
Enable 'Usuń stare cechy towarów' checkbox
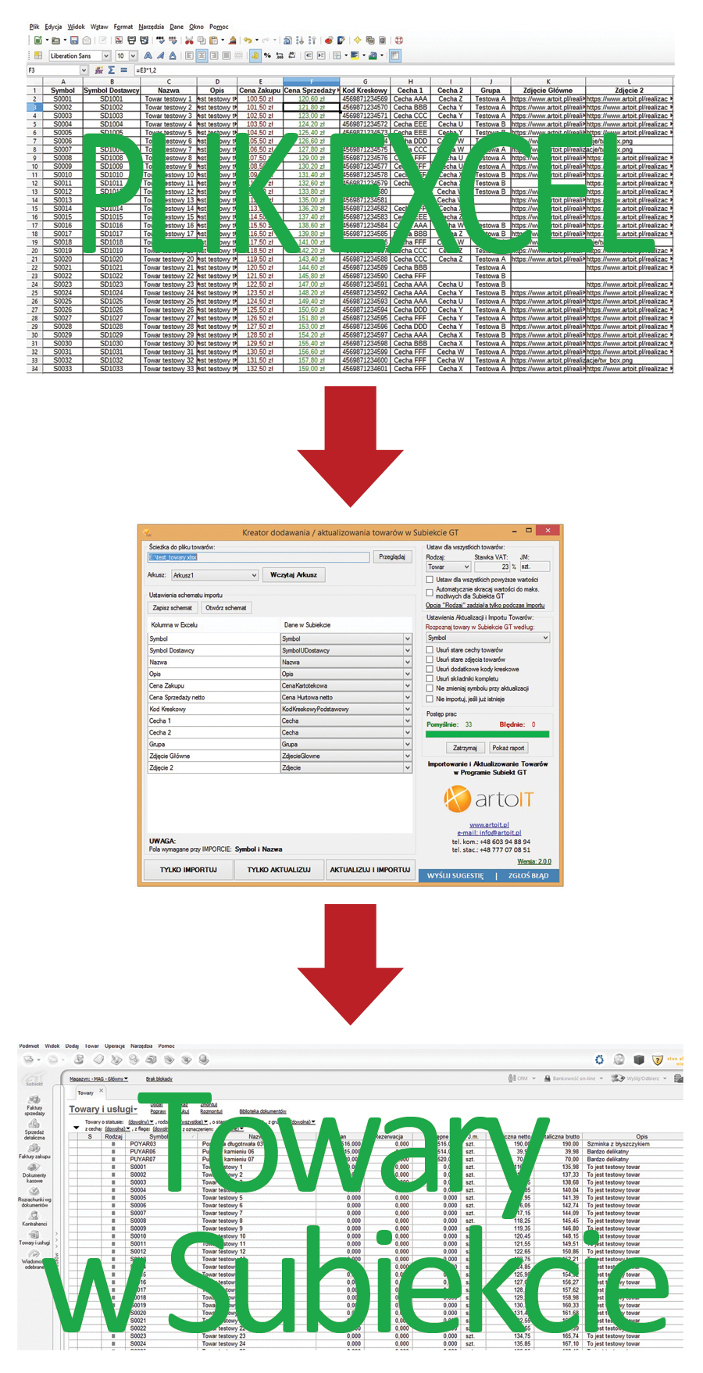tap(430, 649)
